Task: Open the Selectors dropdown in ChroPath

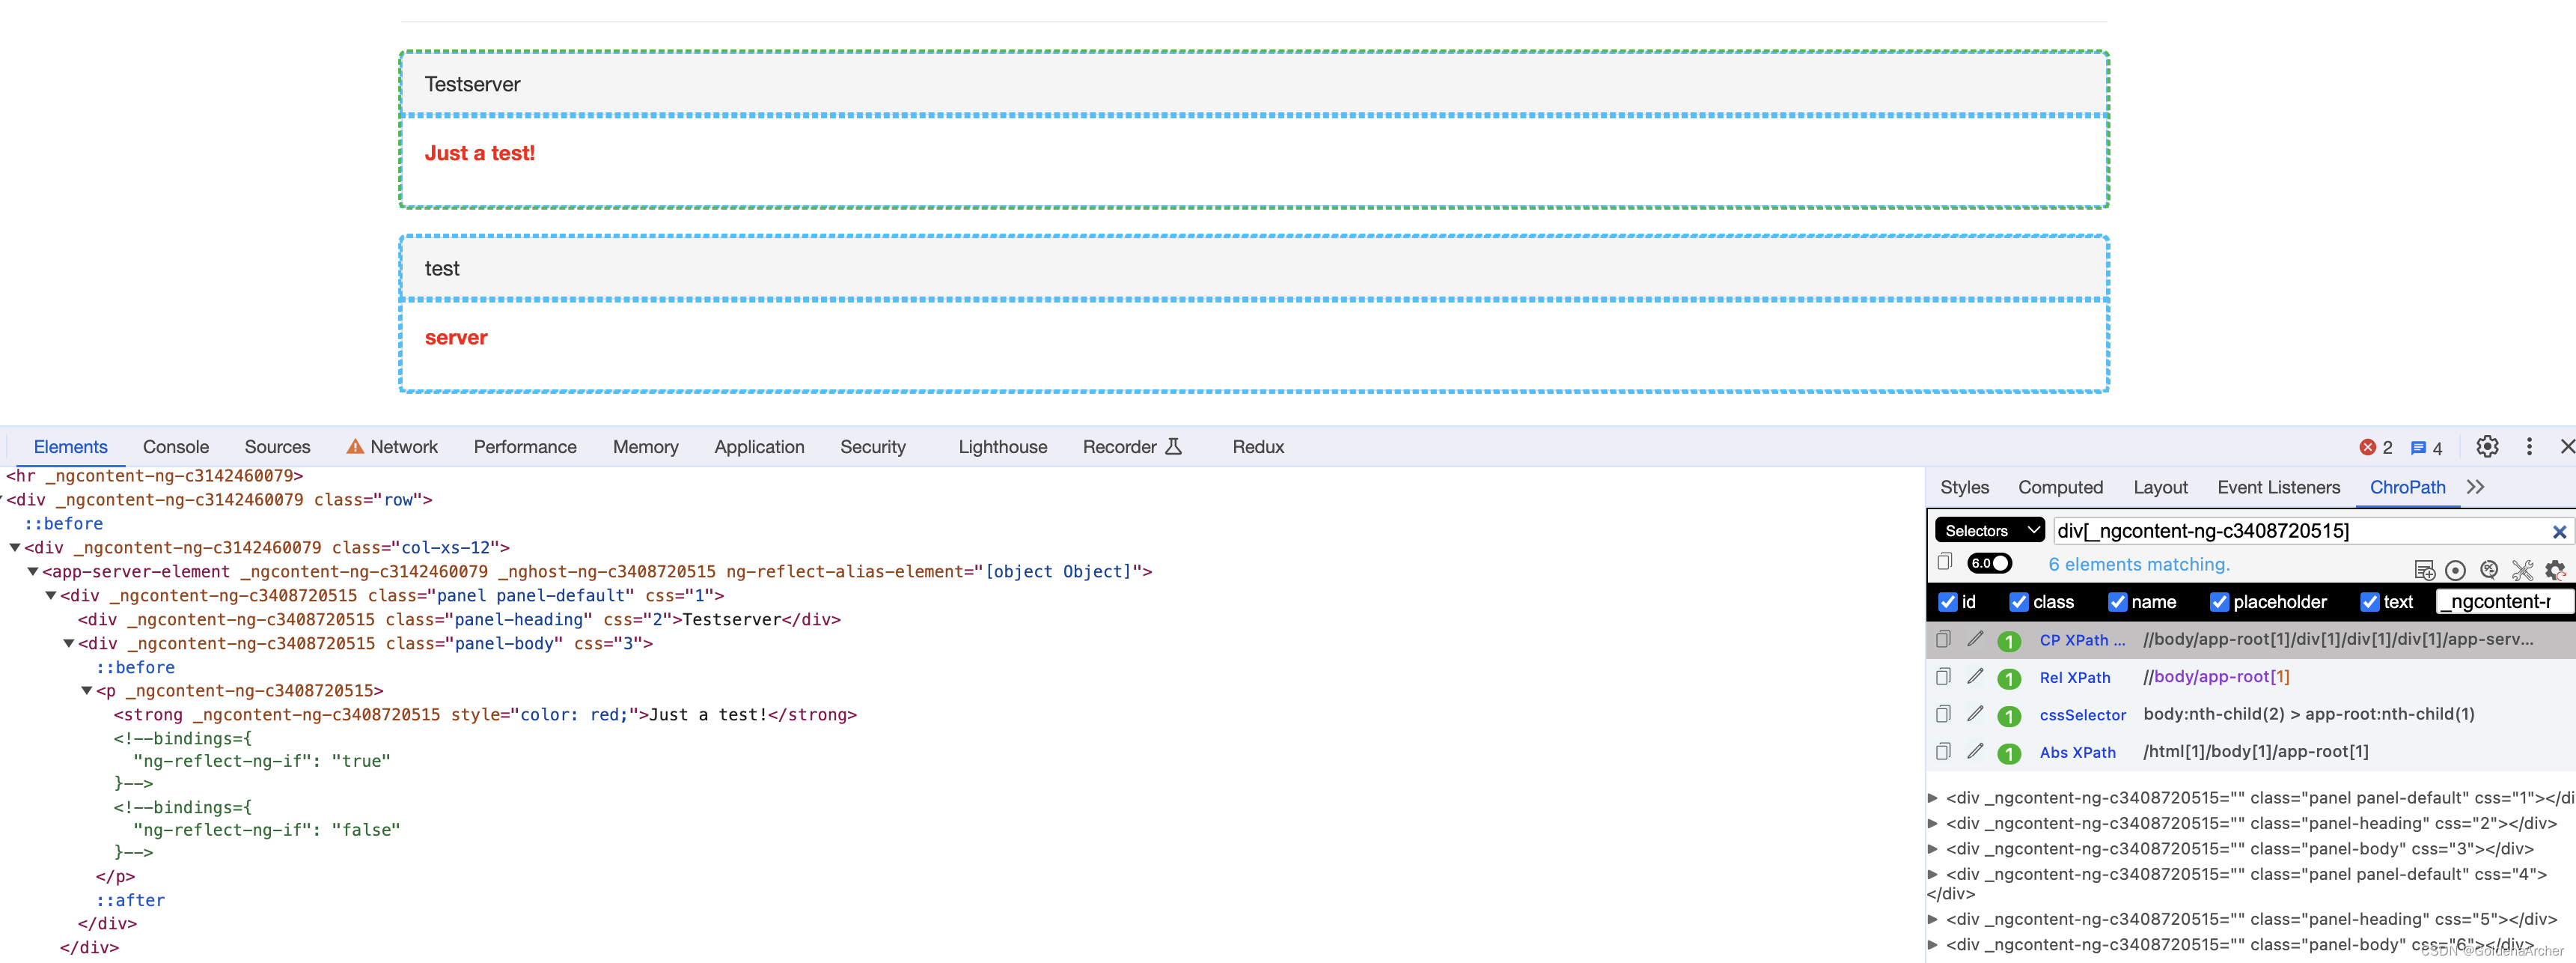Action: pos(1986,529)
